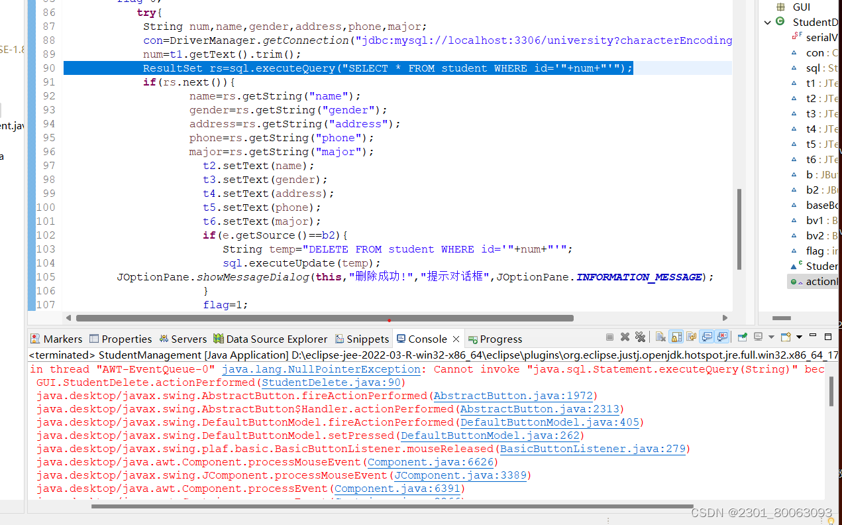The width and height of the screenshot is (842, 525).
Task: Click the Terminate icon above the Console
Action: tap(609, 337)
